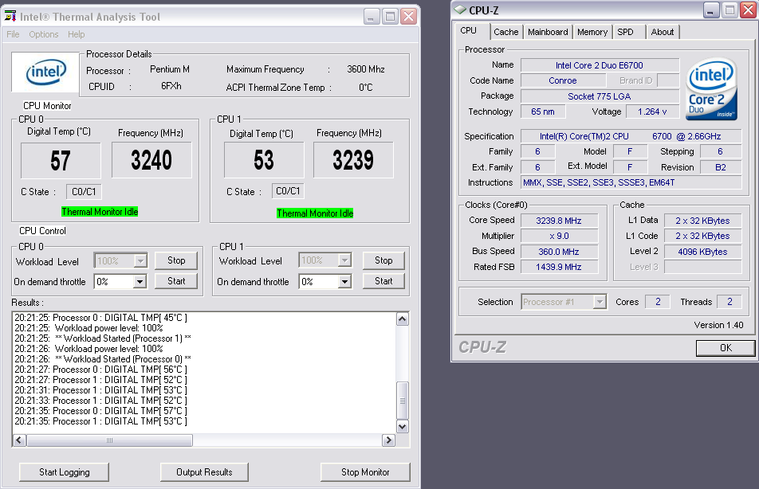
Task: Click the Stop Monitor button
Action: click(x=365, y=472)
